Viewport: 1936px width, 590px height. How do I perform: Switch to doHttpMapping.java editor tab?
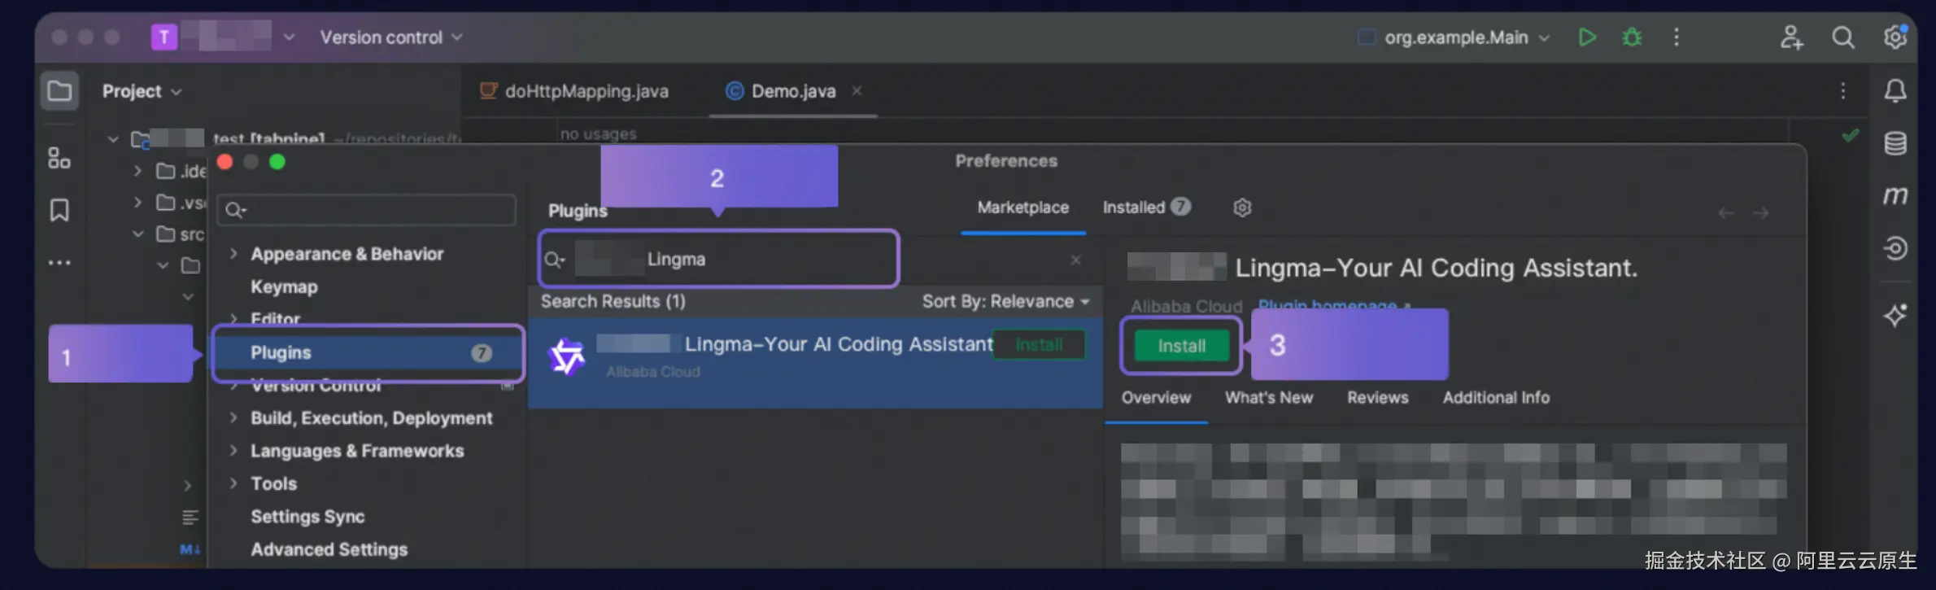click(x=574, y=91)
